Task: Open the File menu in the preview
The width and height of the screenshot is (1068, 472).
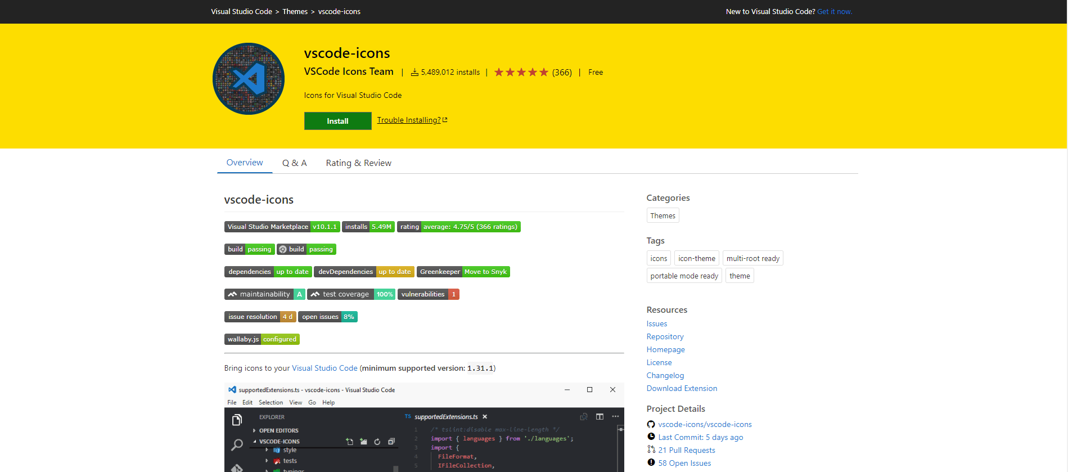Action: pyautogui.click(x=232, y=402)
